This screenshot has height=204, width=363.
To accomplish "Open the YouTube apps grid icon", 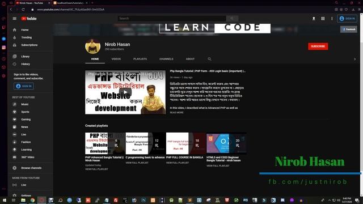I will click(x=323, y=19).
